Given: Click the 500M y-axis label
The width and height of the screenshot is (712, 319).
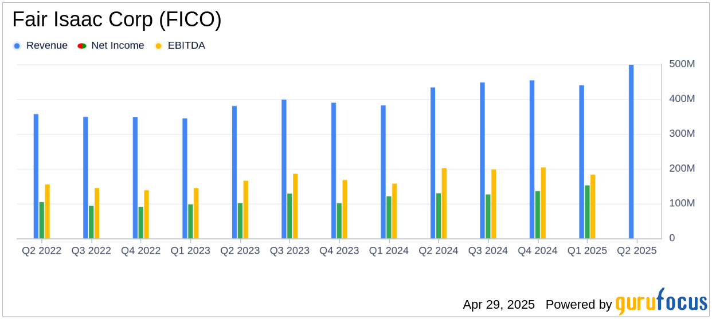Looking at the screenshot, I should pyautogui.click(x=682, y=64).
